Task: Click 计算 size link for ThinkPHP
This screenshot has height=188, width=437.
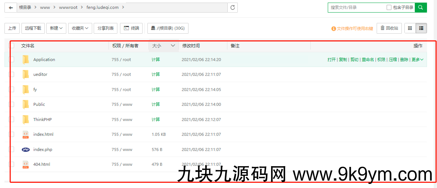Action: tap(156, 120)
